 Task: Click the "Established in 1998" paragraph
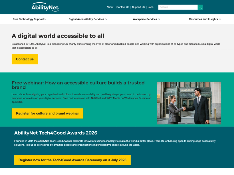click(116, 46)
